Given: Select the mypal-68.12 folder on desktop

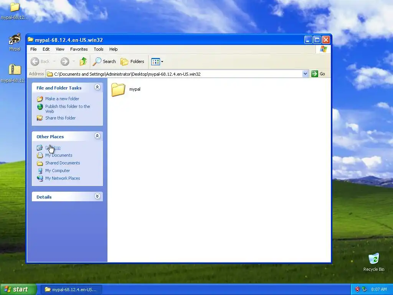Looking at the screenshot, I should coord(15,10).
